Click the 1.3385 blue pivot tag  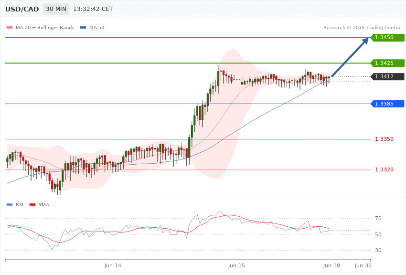pyautogui.click(x=388, y=104)
